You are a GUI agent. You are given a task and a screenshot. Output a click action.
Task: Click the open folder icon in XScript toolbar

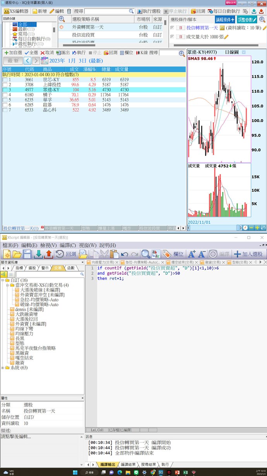pyautogui.click(x=17, y=254)
